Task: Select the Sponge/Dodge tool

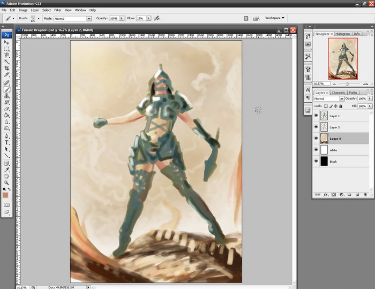Action: [x=6, y=128]
